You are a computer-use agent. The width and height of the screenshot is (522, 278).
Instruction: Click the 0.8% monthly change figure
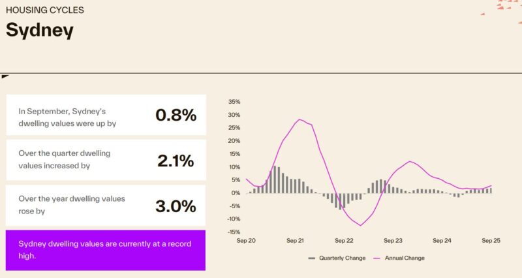click(176, 115)
